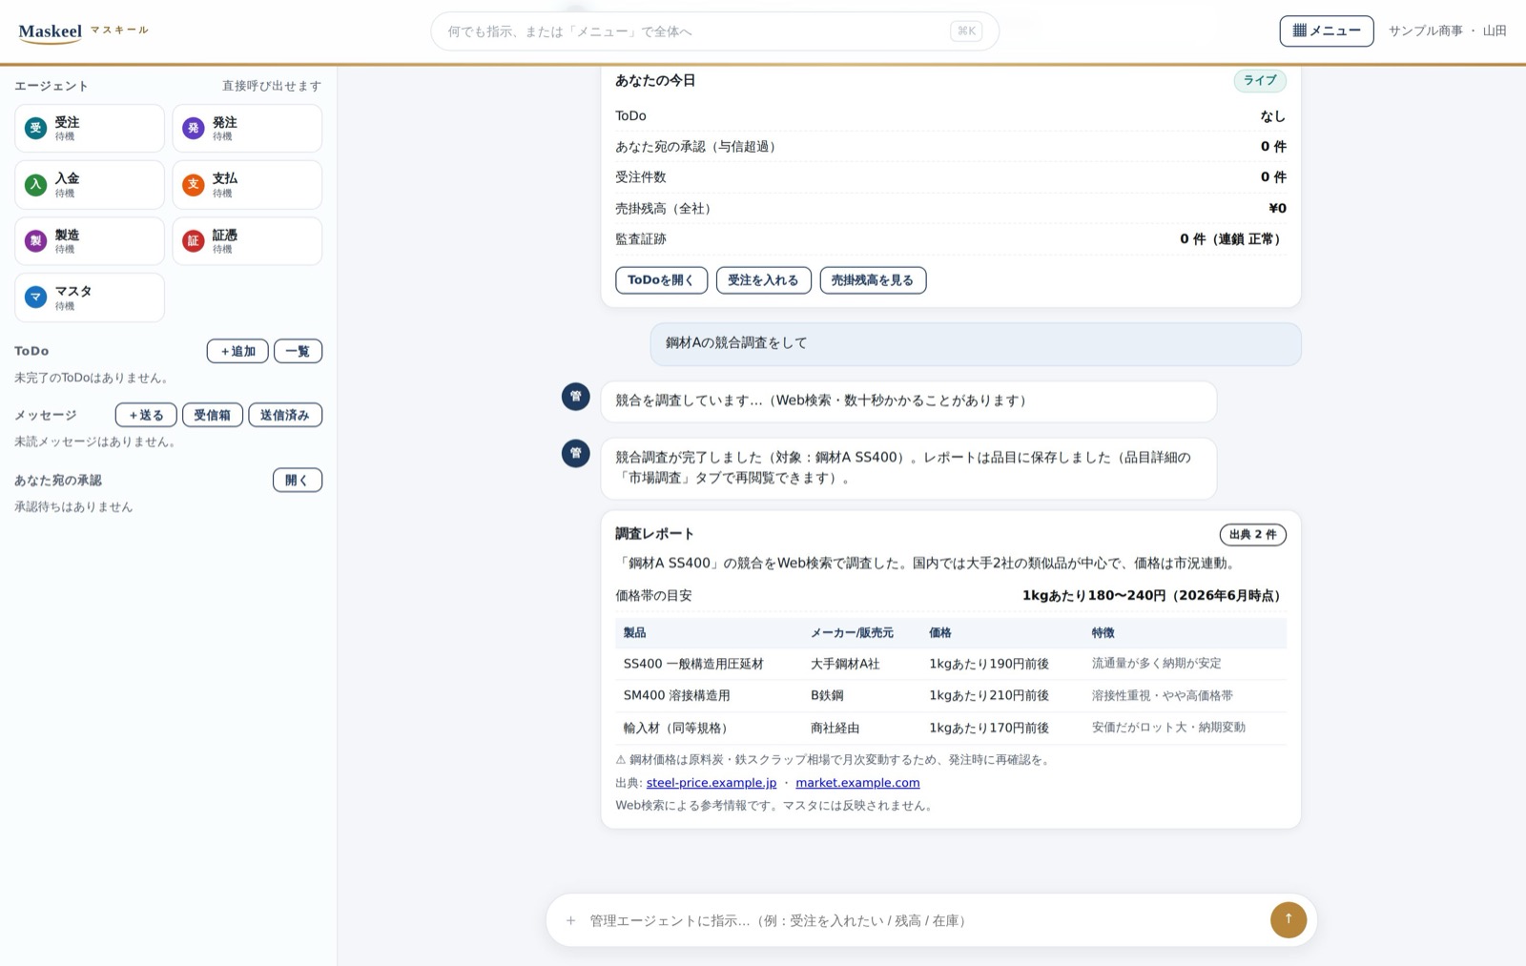Screen dimensions: 1526x966
Task: Open the 支払 agent card
Action: 247,185
